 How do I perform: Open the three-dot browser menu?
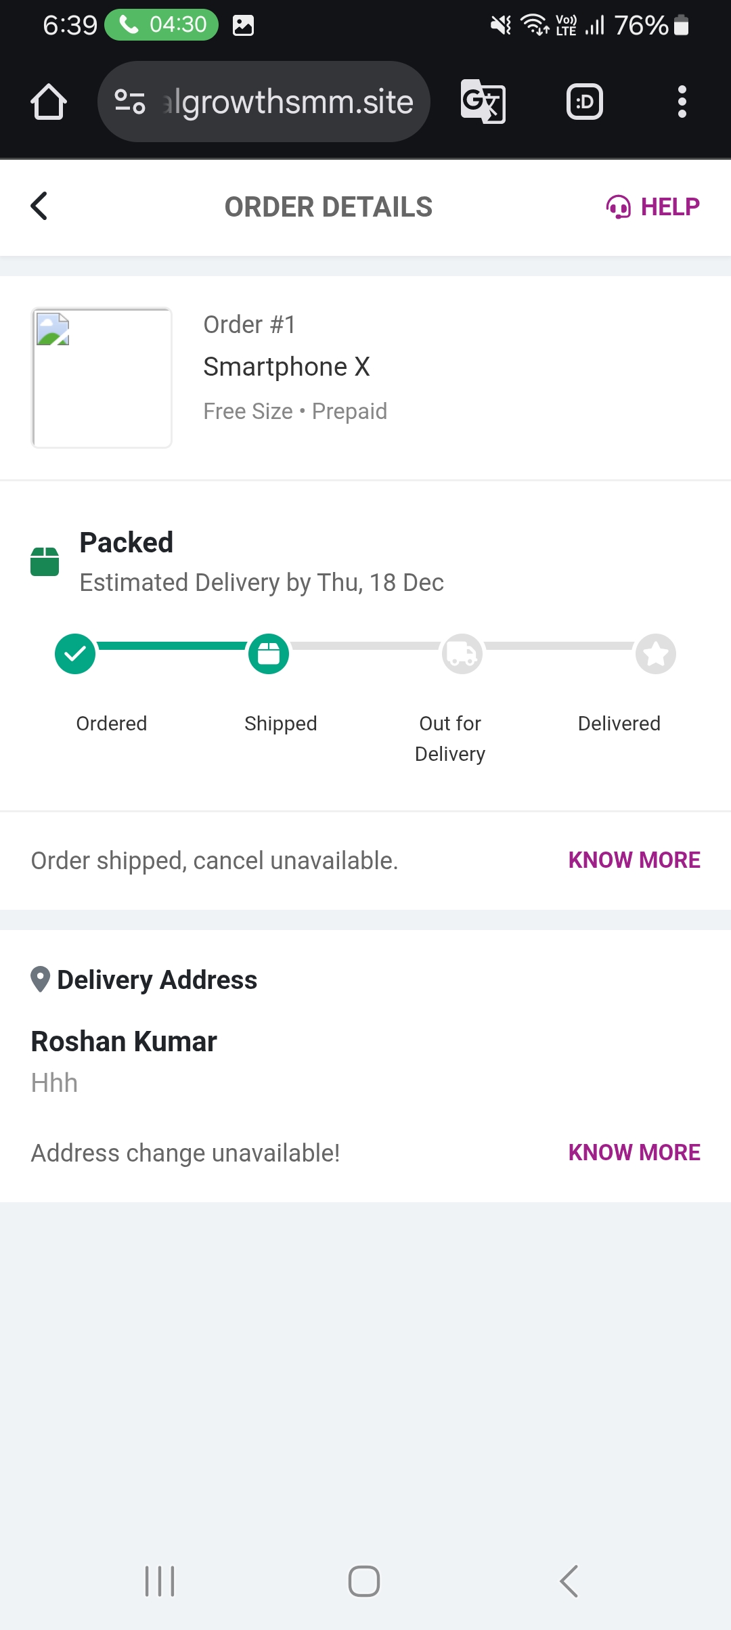pos(682,102)
